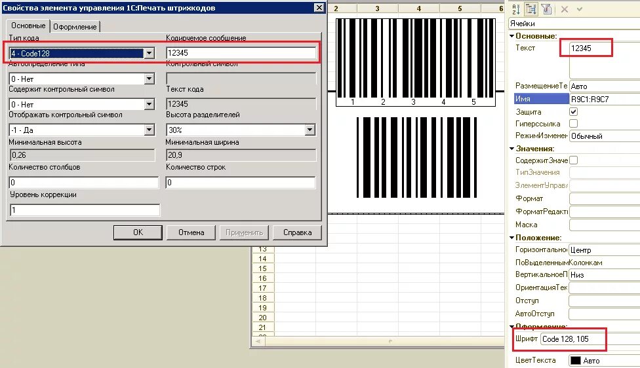Click the Шрифт field Code 128, 105
640x368 pixels.
(x=590, y=339)
